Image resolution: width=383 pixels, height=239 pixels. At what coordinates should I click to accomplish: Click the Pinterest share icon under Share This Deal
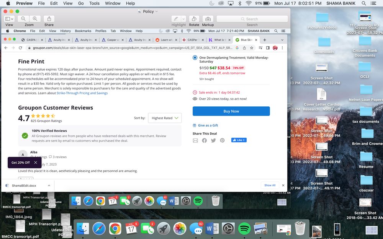tap(222, 140)
